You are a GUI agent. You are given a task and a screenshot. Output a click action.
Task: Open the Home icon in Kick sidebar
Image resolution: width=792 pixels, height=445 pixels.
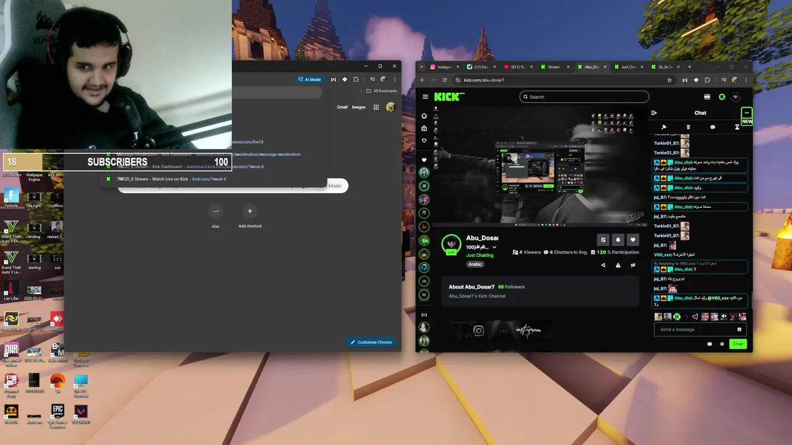point(424,116)
